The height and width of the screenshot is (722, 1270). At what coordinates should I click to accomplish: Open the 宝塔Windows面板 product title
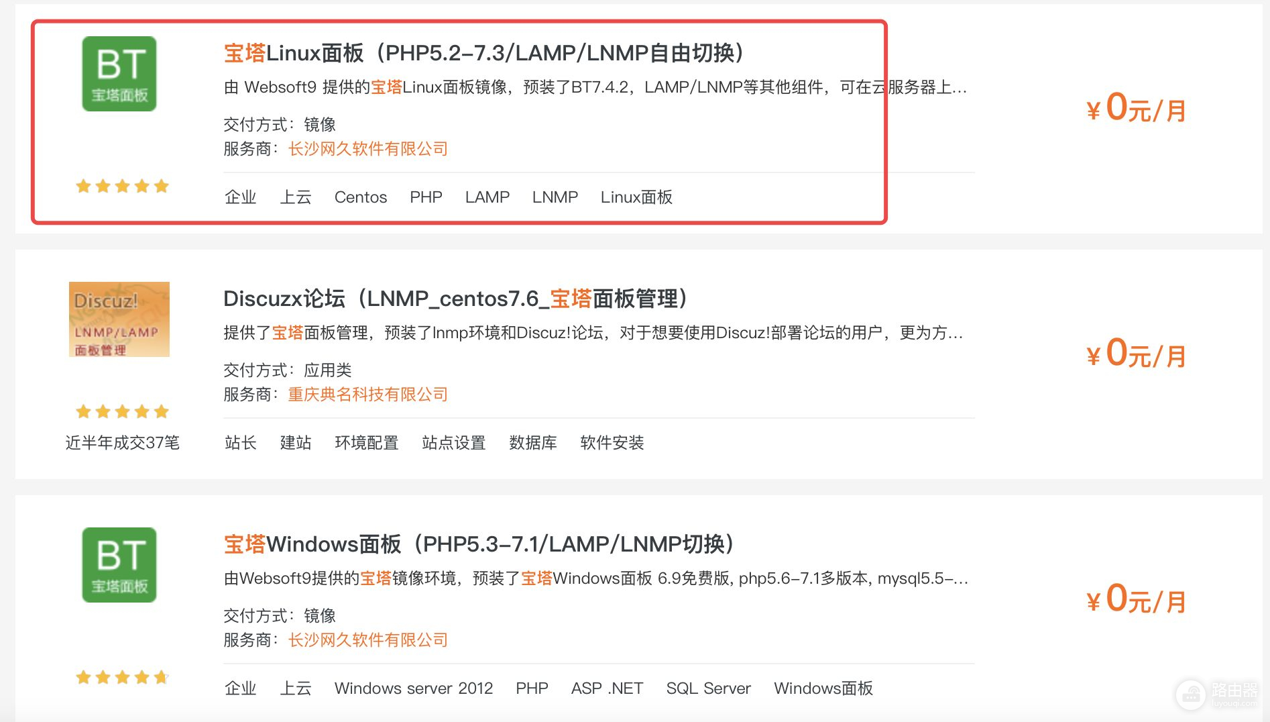click(479, 544)
